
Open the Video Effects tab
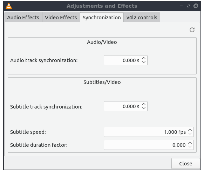pos(61,18)
